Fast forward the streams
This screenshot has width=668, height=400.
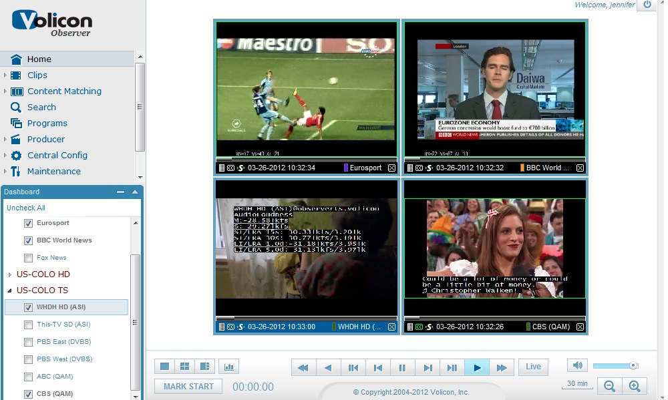(502, 368)
